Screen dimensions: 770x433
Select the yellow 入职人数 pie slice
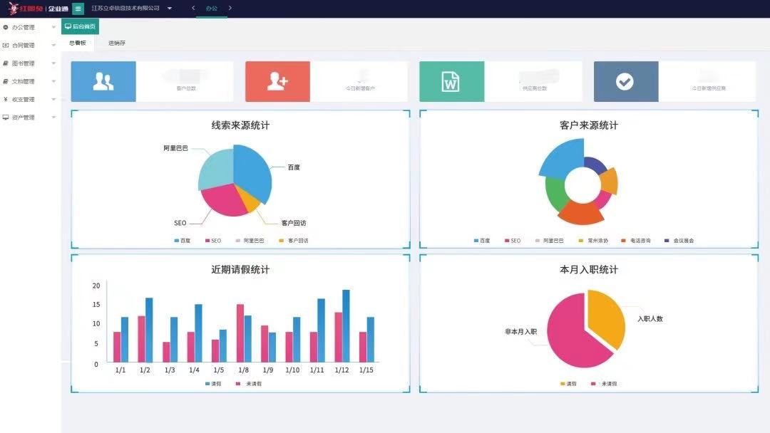click(x=607, y=318)
